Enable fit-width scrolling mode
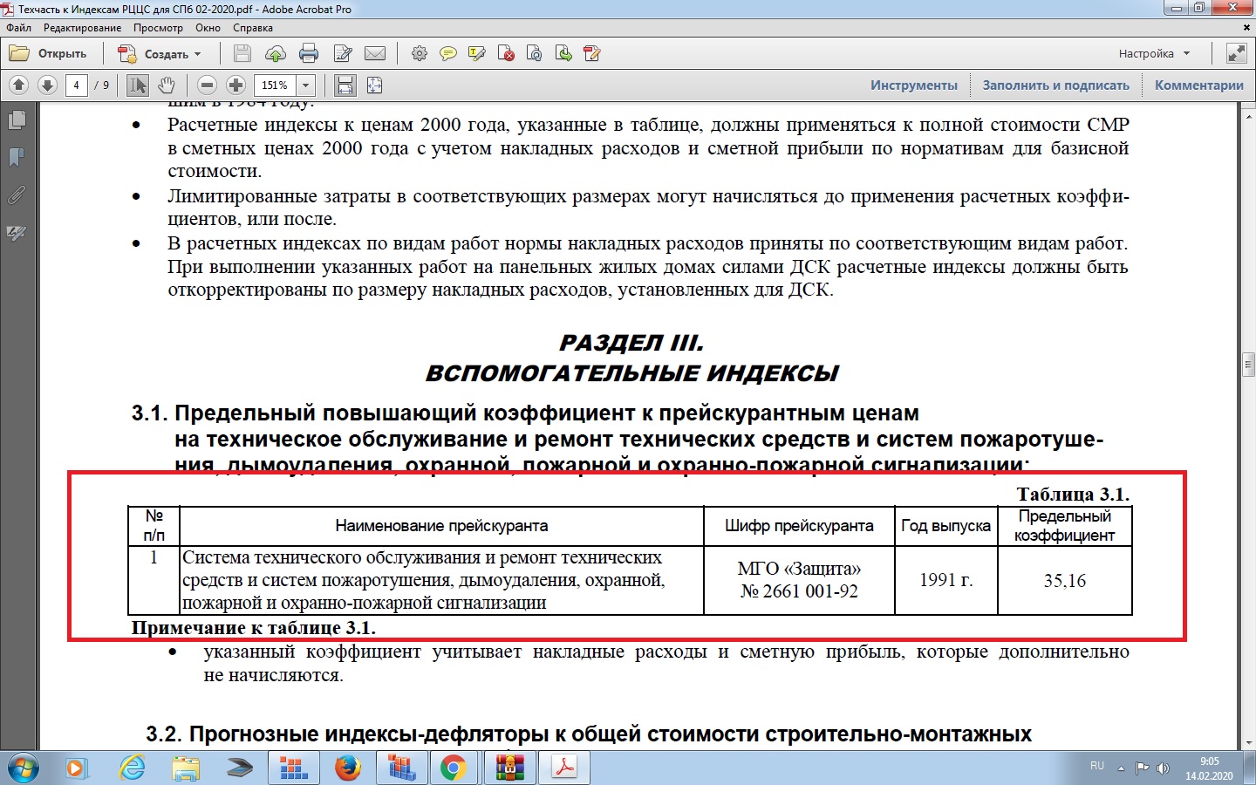1256x785 pixels. [x=345, y=85]
